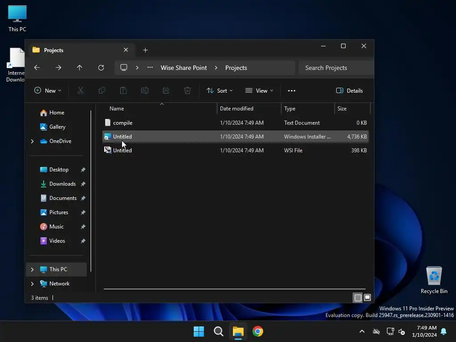Click the horizontal scrollbar in file list
The image size is (456, 342).
click(x=234, y=289)
